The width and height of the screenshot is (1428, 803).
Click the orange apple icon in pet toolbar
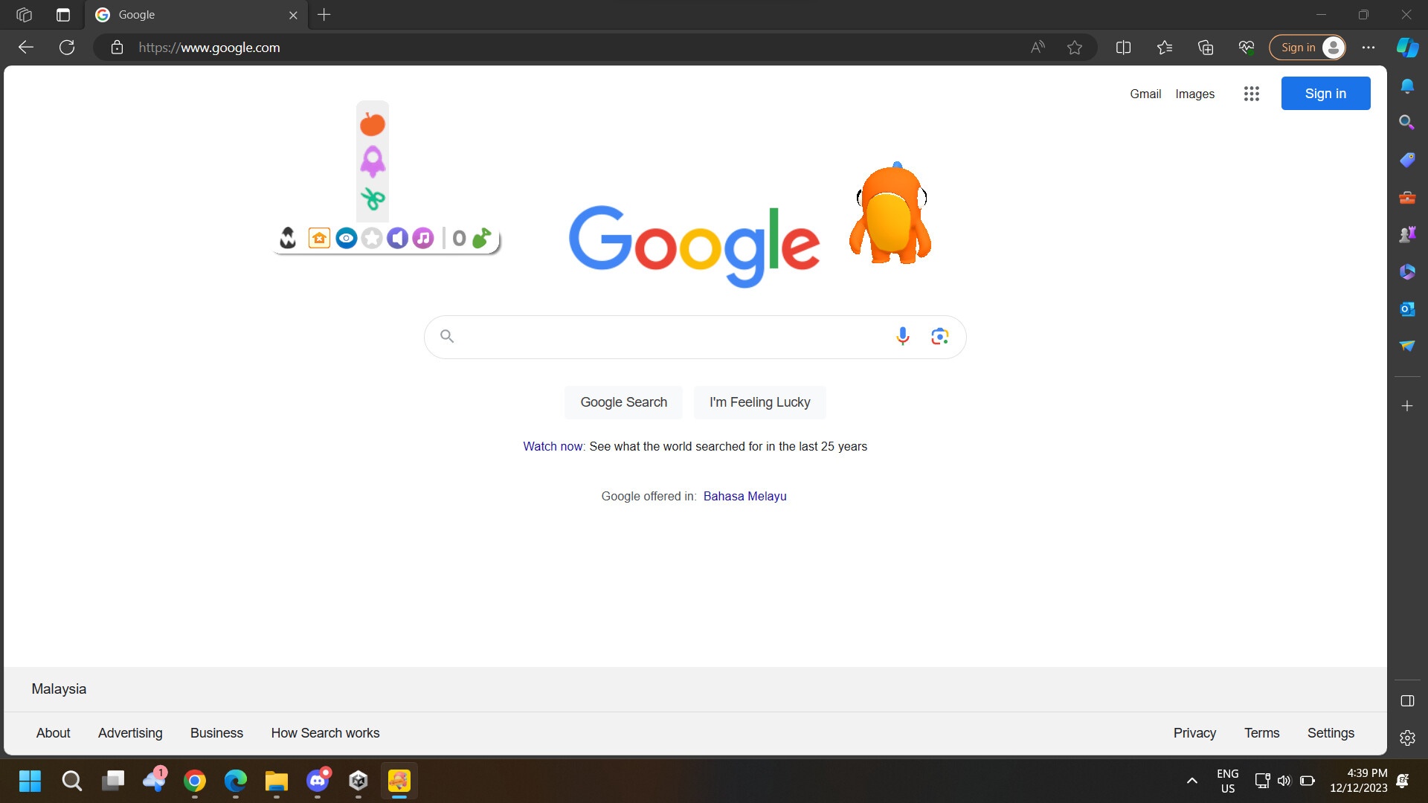point(373,123)
